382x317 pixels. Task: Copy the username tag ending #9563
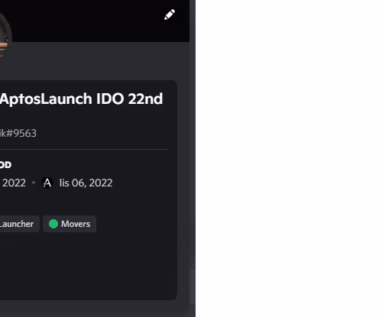[x=18, y=133]
